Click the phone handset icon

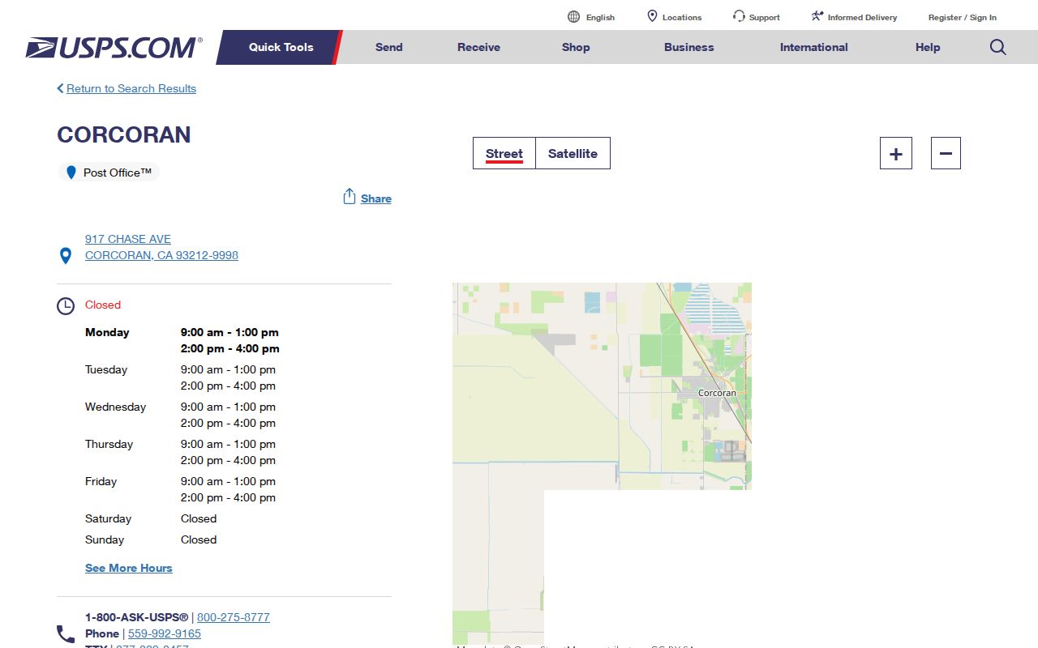point(66,633)
